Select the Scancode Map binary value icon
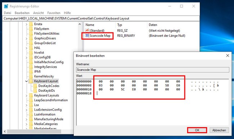 point(87,36)
